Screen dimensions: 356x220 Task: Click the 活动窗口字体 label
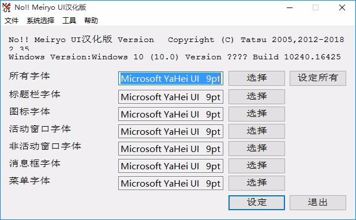(40, 128)
